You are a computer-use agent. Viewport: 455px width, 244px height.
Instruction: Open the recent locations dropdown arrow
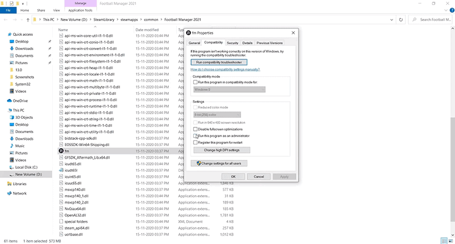[x=22, y=20]
